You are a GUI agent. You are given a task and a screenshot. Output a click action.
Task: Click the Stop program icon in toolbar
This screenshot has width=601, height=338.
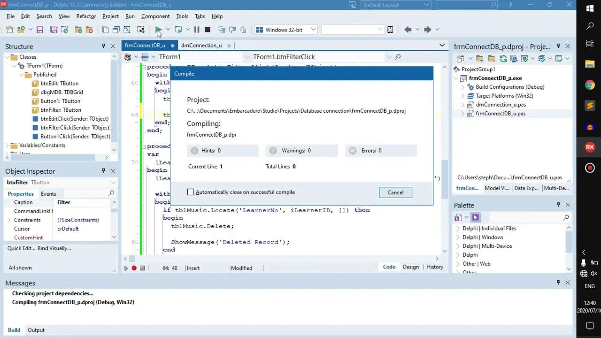208,30
